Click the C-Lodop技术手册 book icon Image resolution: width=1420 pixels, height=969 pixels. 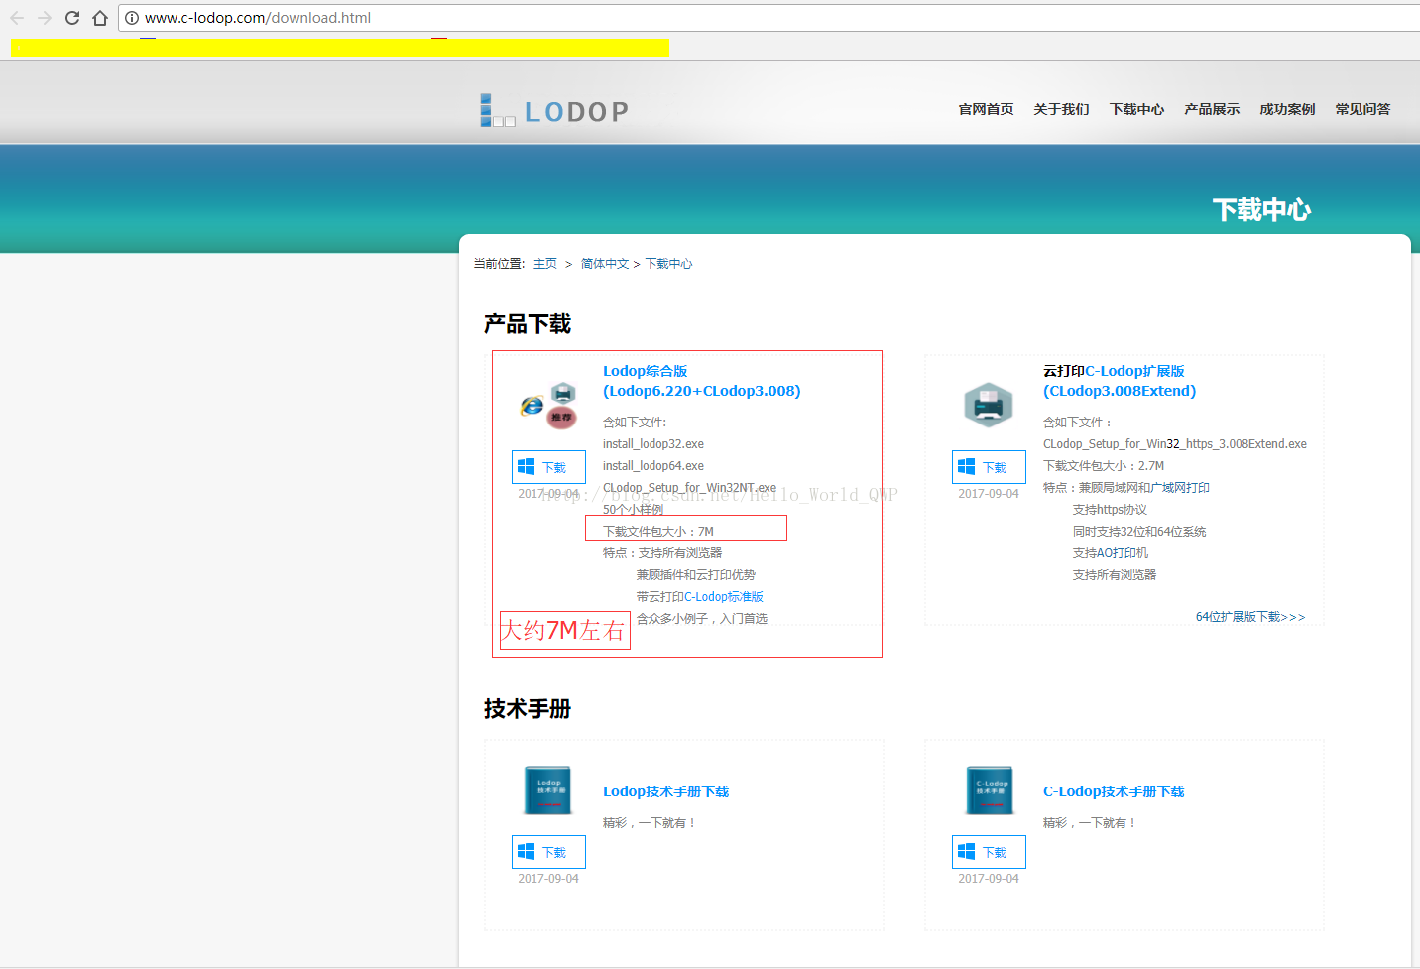coord(989,790)
